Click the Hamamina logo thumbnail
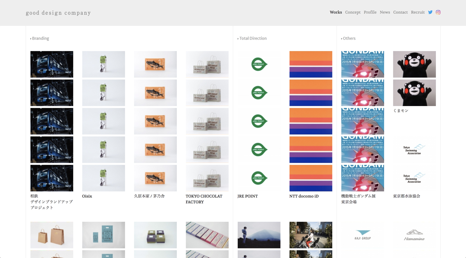This screenshot has height=258, width=466. pos(414,235)
